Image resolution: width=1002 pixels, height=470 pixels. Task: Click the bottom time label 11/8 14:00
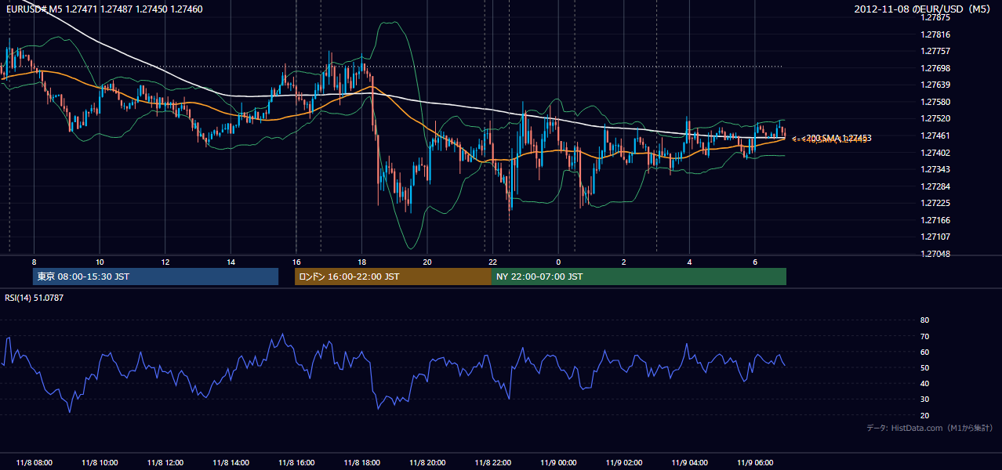click(x=230, y=462)
